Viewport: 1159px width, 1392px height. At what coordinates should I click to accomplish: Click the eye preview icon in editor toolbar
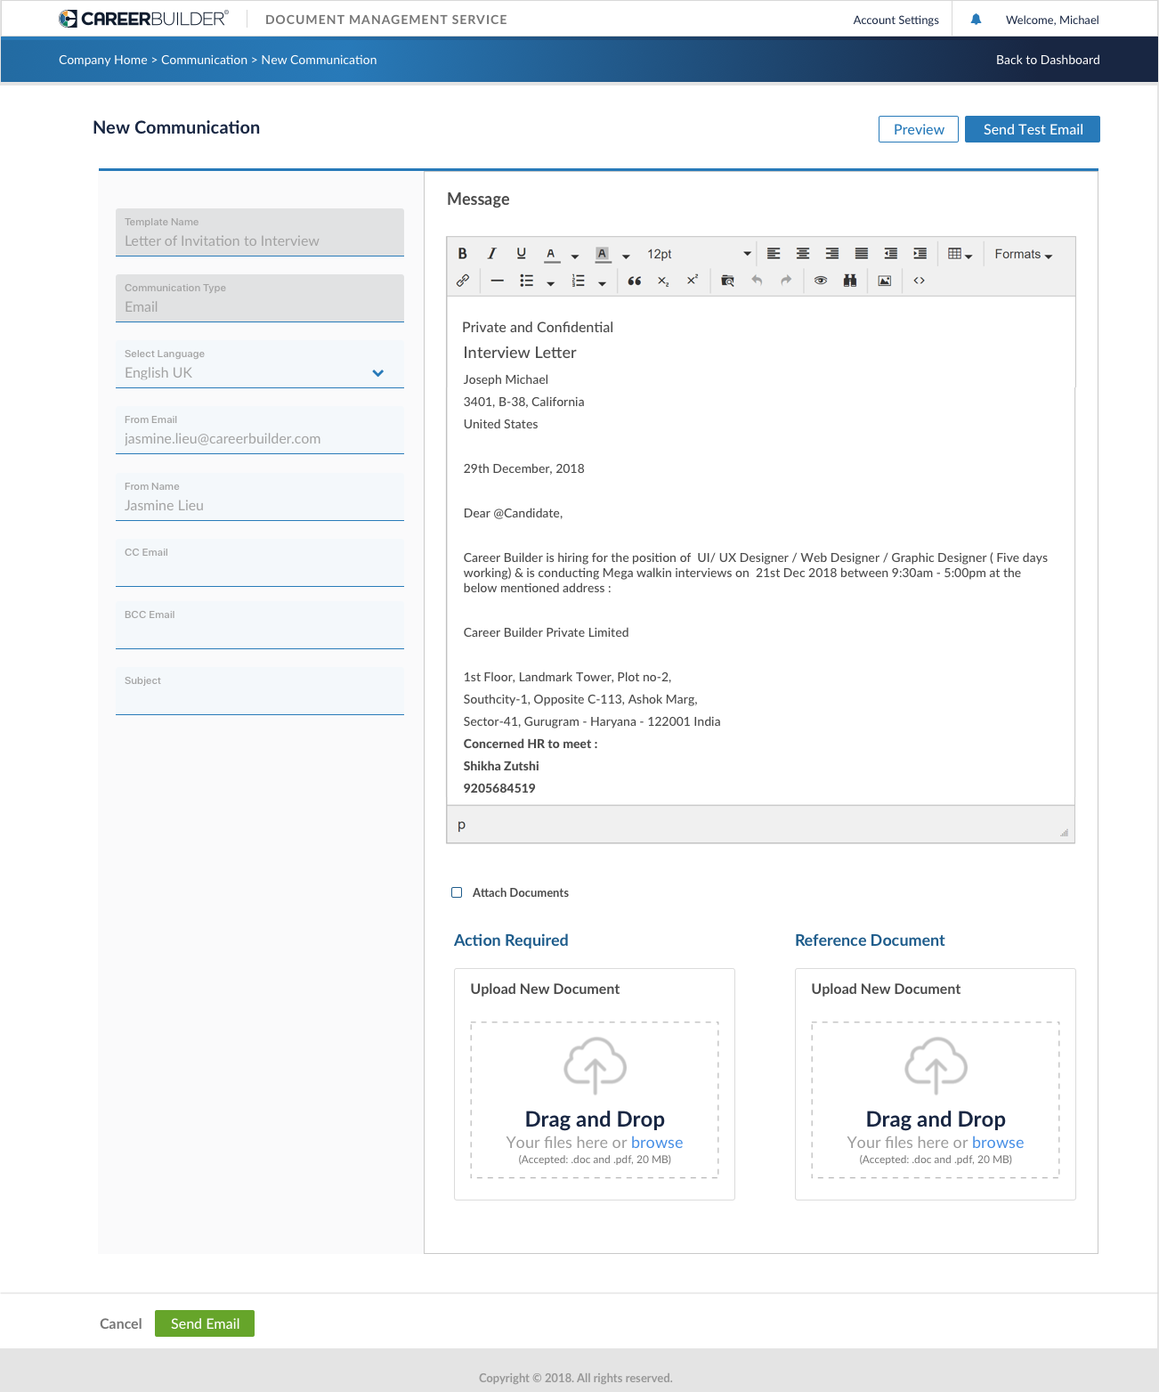point(821,281)
